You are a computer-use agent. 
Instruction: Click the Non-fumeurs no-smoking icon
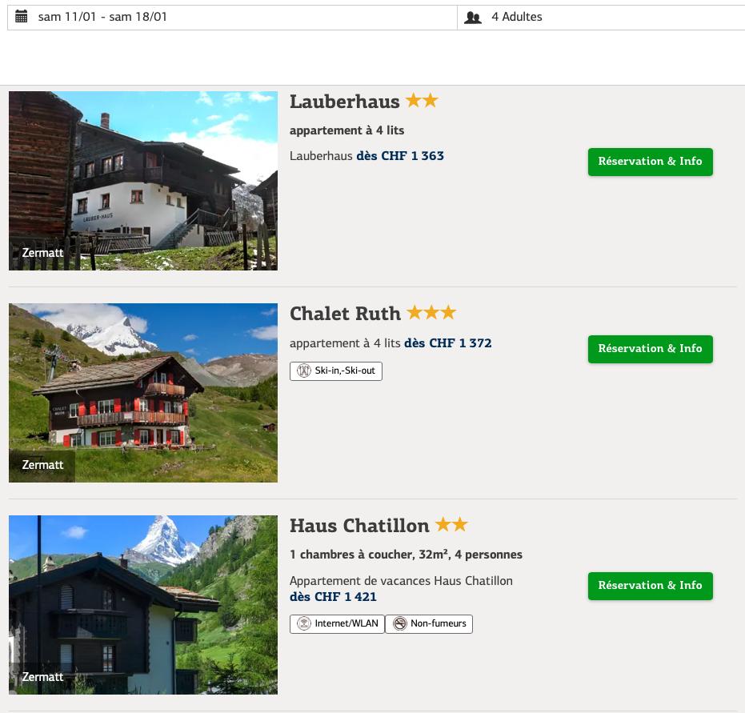tap(399, 623)
